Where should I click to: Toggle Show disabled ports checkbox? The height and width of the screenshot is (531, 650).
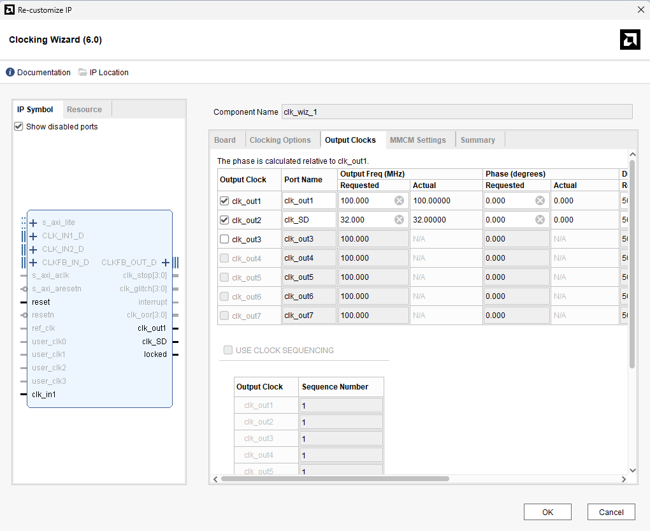tap(18, 127)
